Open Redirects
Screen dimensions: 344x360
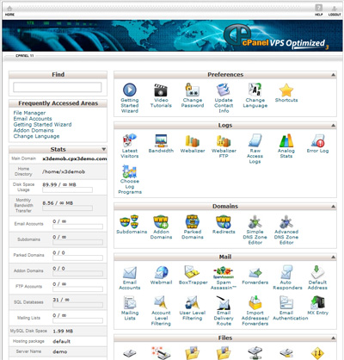click(224, 221)
